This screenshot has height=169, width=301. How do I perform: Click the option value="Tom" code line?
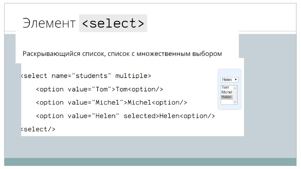click(x=99, y=89)
